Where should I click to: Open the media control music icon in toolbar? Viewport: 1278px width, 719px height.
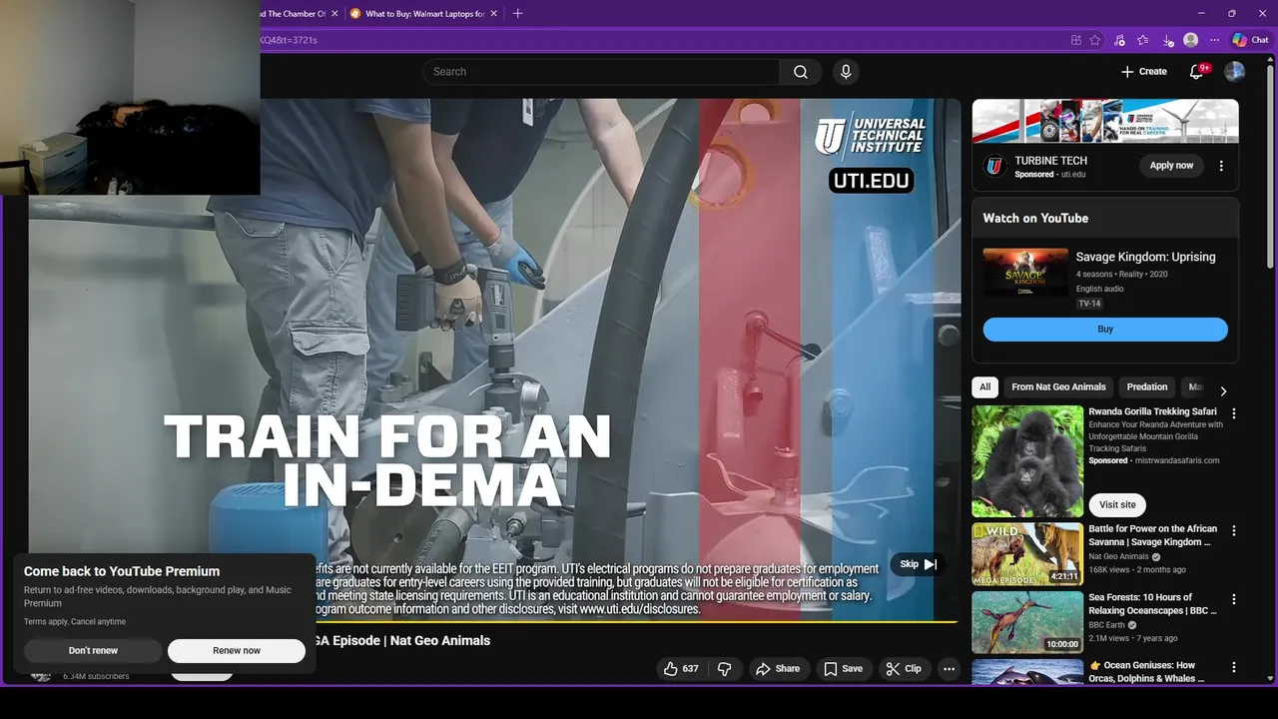click(x=1119, y=40)
